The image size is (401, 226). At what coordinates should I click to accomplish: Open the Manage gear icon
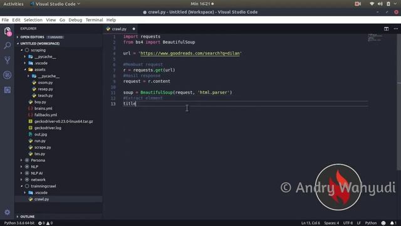(7, 212)
